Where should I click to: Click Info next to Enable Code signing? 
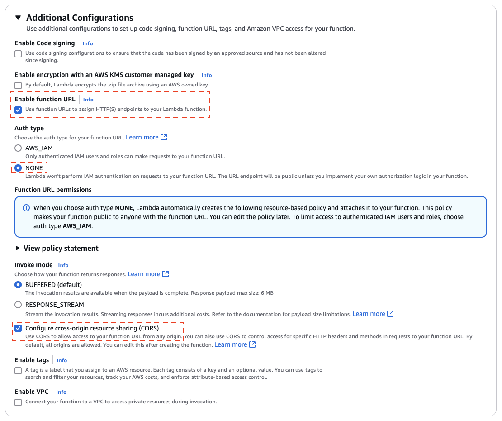(x=87, y=43)
